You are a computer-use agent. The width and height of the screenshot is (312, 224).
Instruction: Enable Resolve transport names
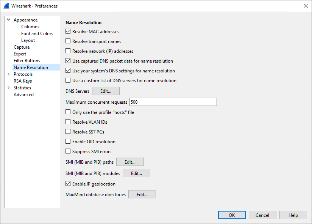(x=69, y=41)
